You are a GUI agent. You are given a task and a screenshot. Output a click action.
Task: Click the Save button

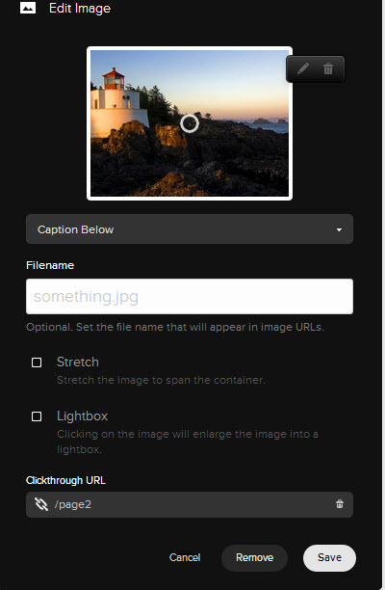(329, 557)
